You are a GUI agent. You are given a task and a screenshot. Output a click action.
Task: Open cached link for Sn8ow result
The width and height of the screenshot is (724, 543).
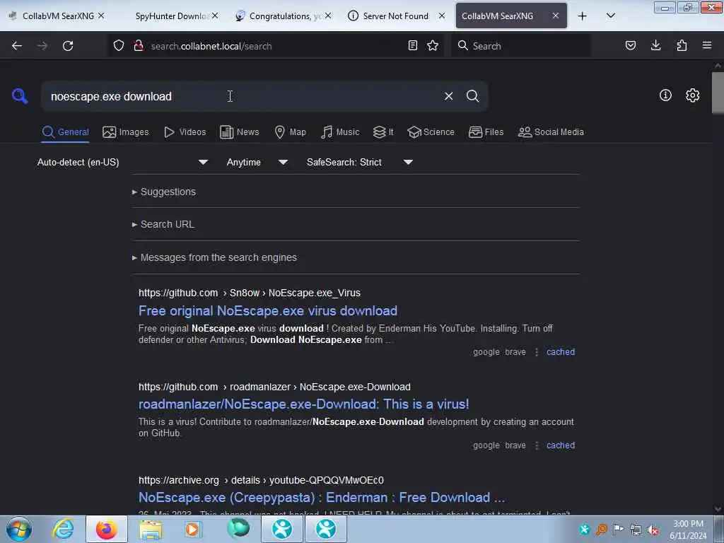click(x=561, y=352)
